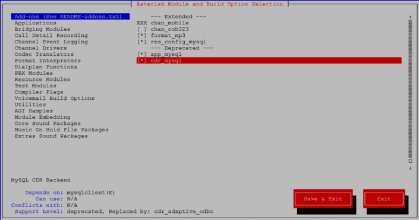The height and width of the screenshot is (220, 419).
Task: Click the Can use label
Action: tap(49, 199)
